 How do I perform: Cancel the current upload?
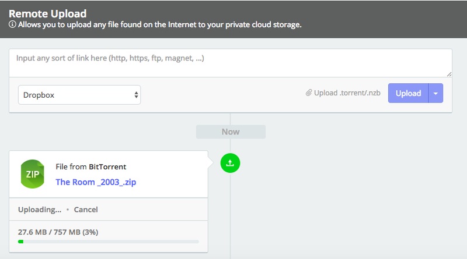click(86, 210)
